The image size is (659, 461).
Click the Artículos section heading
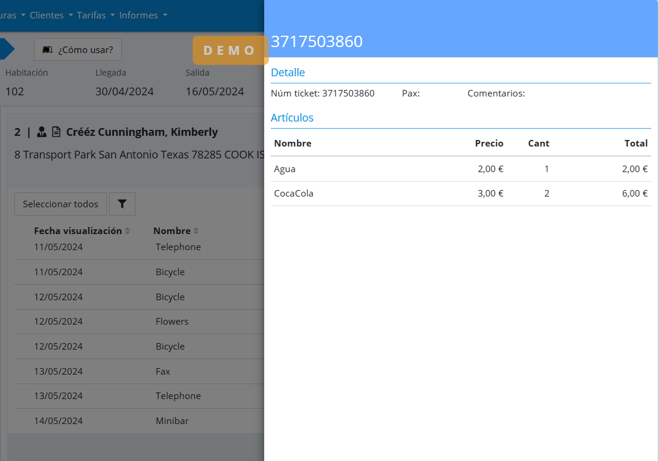(x=292, y=118)
